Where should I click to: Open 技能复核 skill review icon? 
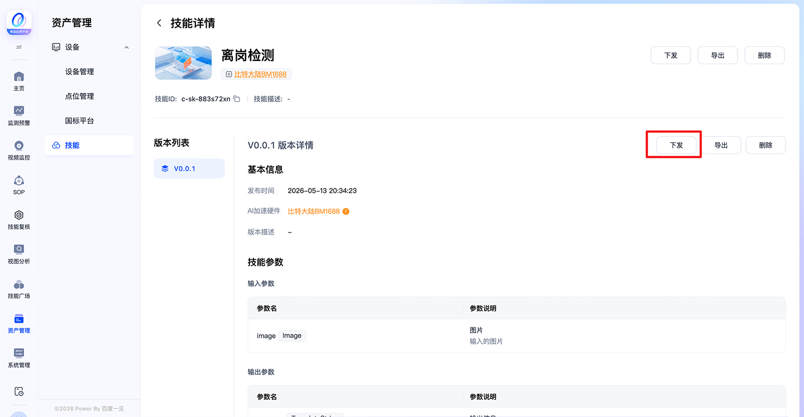(x=19, y=215)
